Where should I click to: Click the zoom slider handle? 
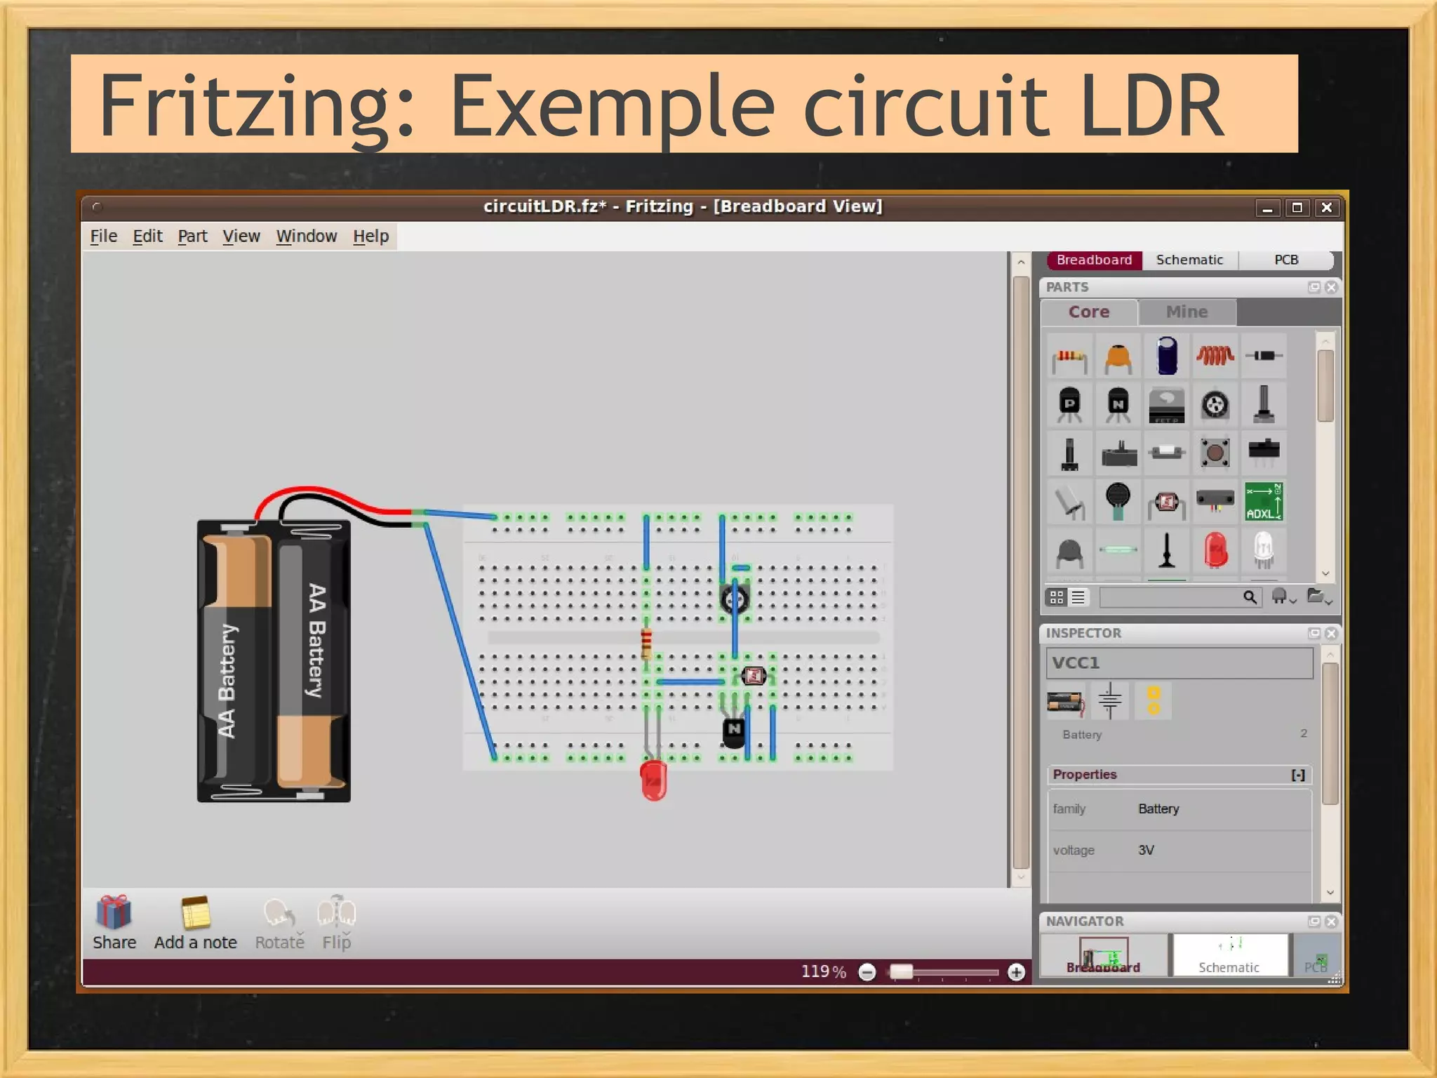click(901, 972)
